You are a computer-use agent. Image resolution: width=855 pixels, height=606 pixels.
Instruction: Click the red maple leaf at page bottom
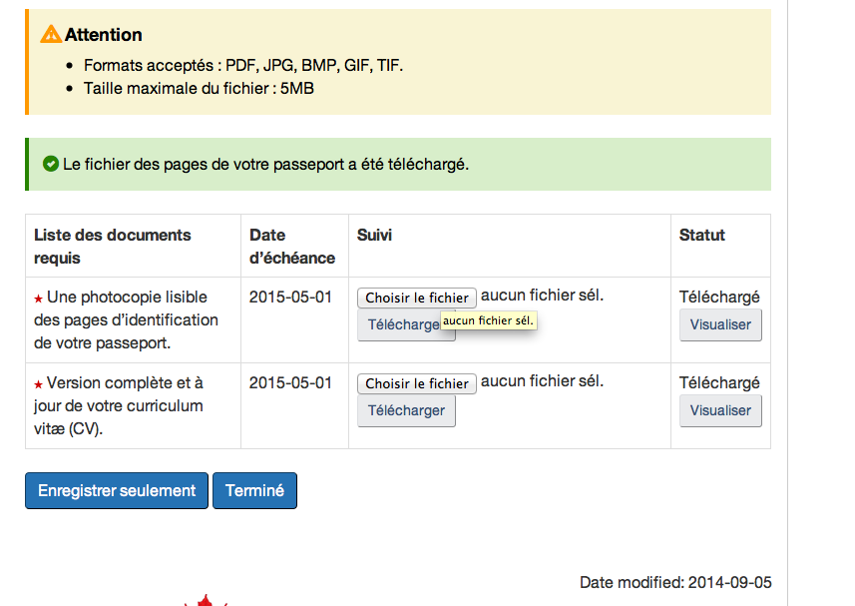[x=207, y=601]
